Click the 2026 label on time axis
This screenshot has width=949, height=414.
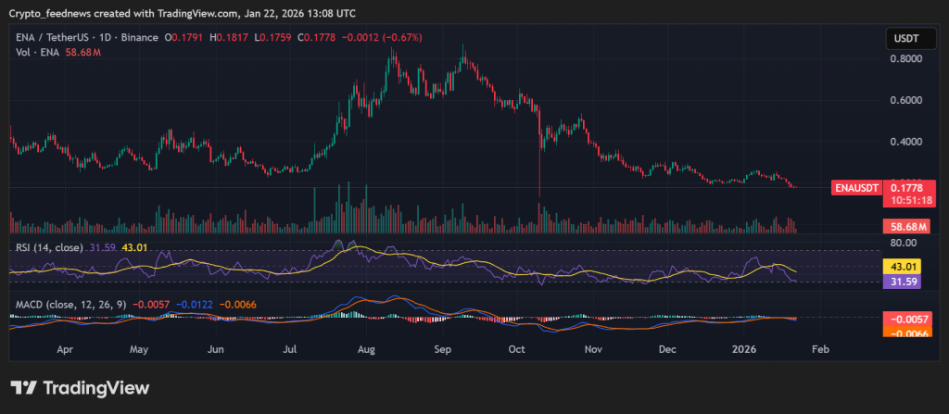point(744,351)
